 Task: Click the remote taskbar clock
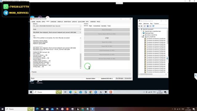click(160, 92)
